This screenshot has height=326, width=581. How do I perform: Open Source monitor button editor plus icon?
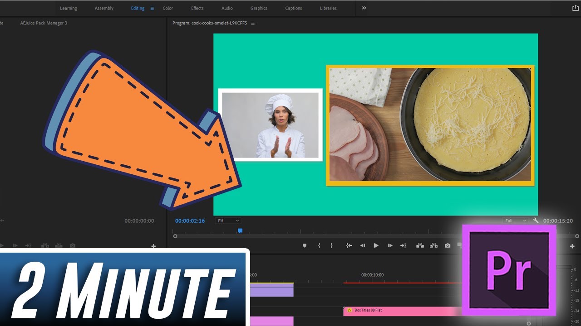click(153, 246)
